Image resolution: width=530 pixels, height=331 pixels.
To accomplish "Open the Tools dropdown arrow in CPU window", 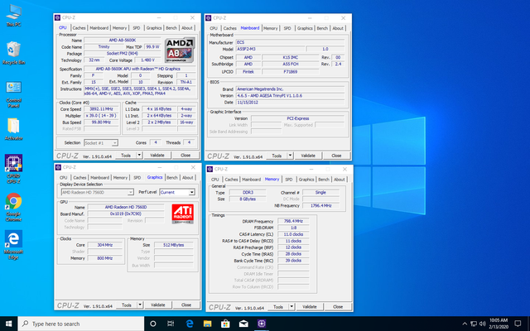I will pyautogui.click(x=139, y=155).
